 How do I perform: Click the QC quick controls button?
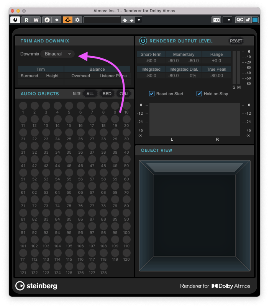point(240,20)
